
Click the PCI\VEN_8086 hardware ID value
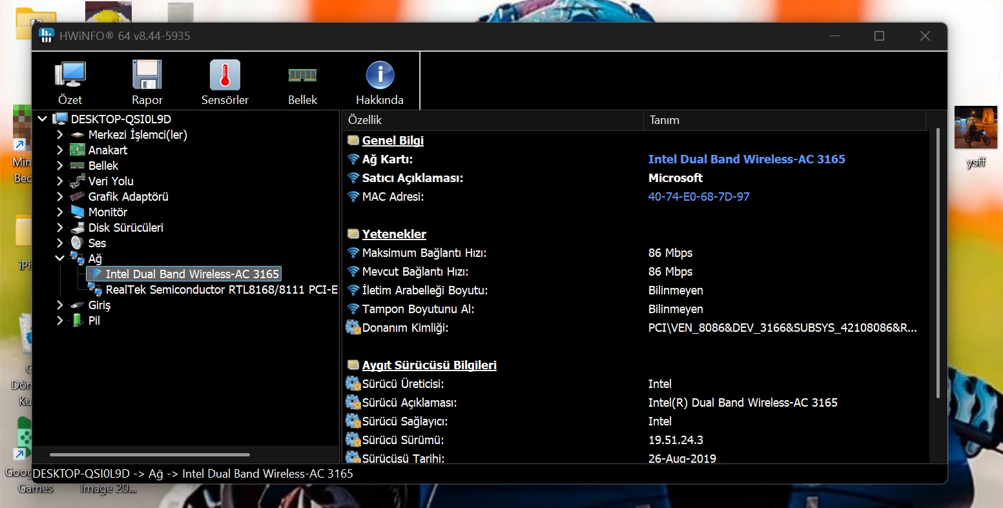click(x=782, y=328)
